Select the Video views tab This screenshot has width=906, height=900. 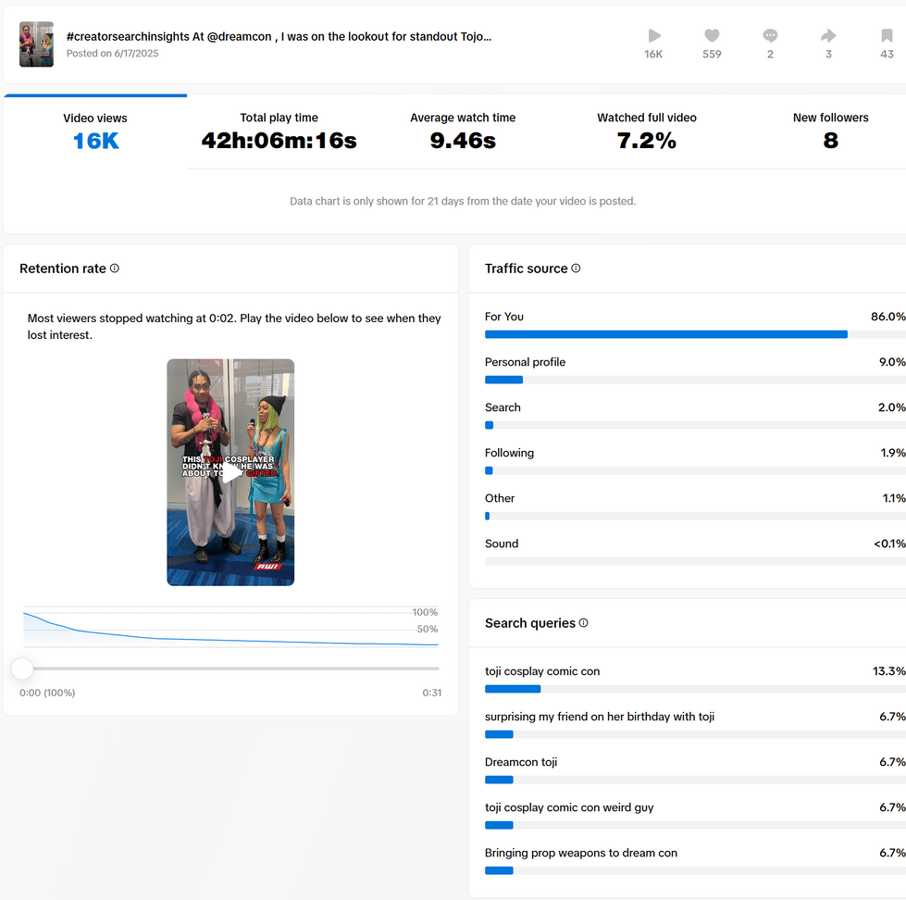[95, 132]
